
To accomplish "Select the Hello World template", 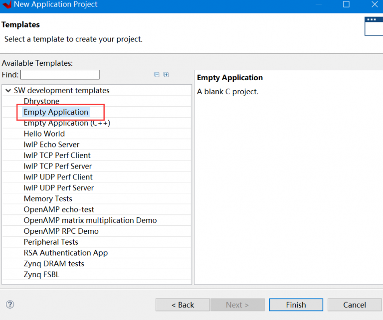I will tap(44, 134).
